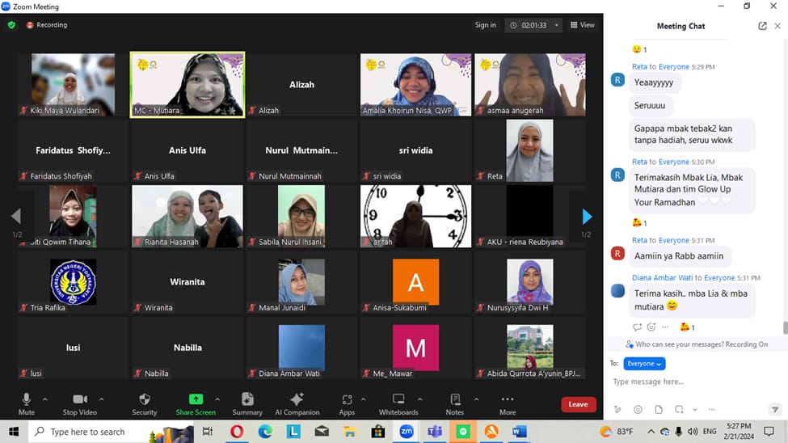Open the Notes tool
The height and width of the screenshot is (443, 788).
point(455,403)
